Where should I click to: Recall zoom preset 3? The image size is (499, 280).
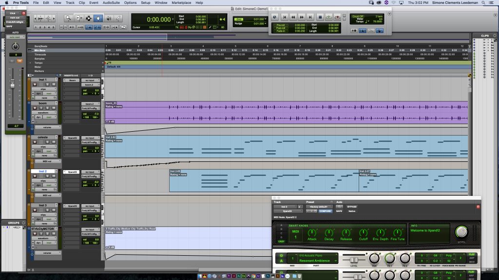click(44, 27)
